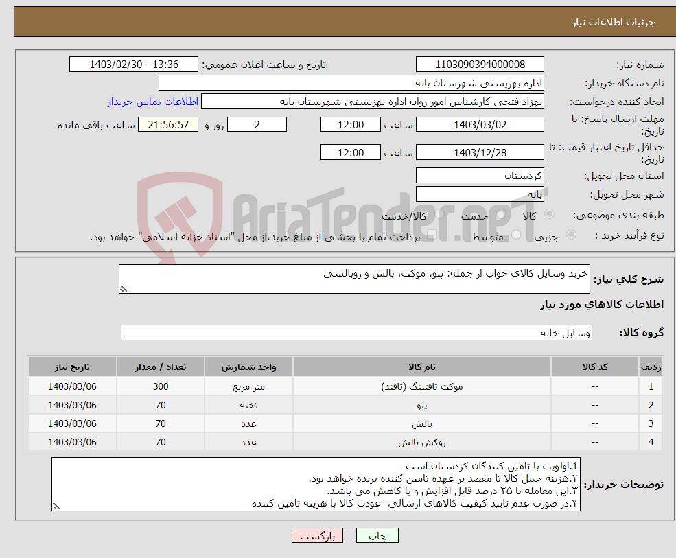
Task: Click the delivery city field بانه
Action: point(480,194)
